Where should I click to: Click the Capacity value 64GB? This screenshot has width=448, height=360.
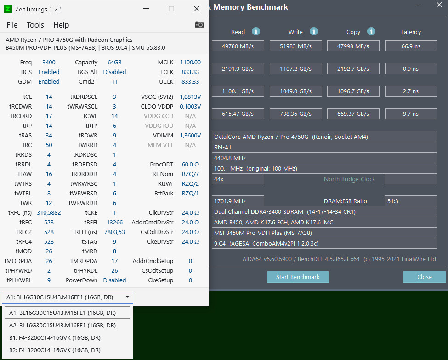[x=114, y=63]
